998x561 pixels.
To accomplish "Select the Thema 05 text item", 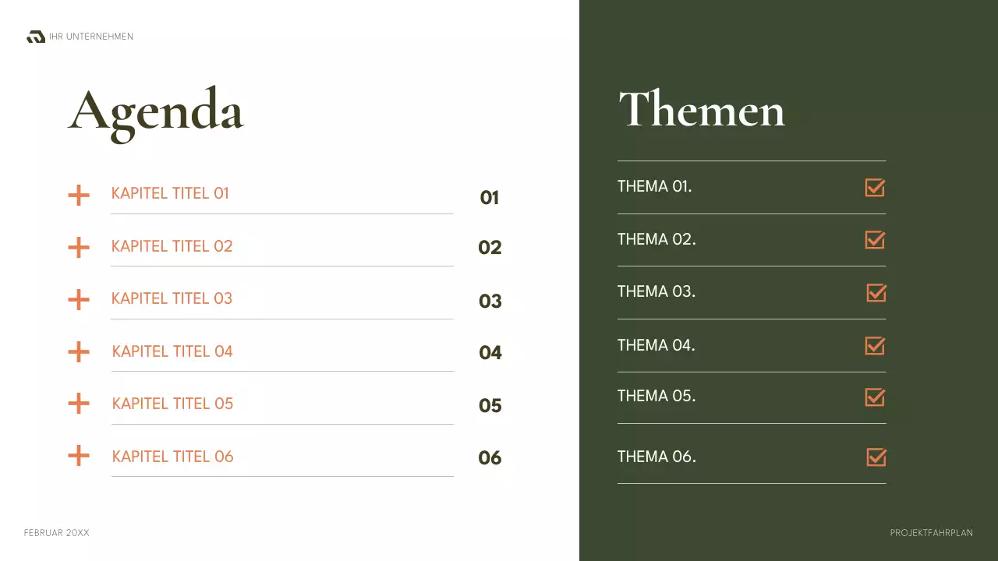I will coord(656,397).
